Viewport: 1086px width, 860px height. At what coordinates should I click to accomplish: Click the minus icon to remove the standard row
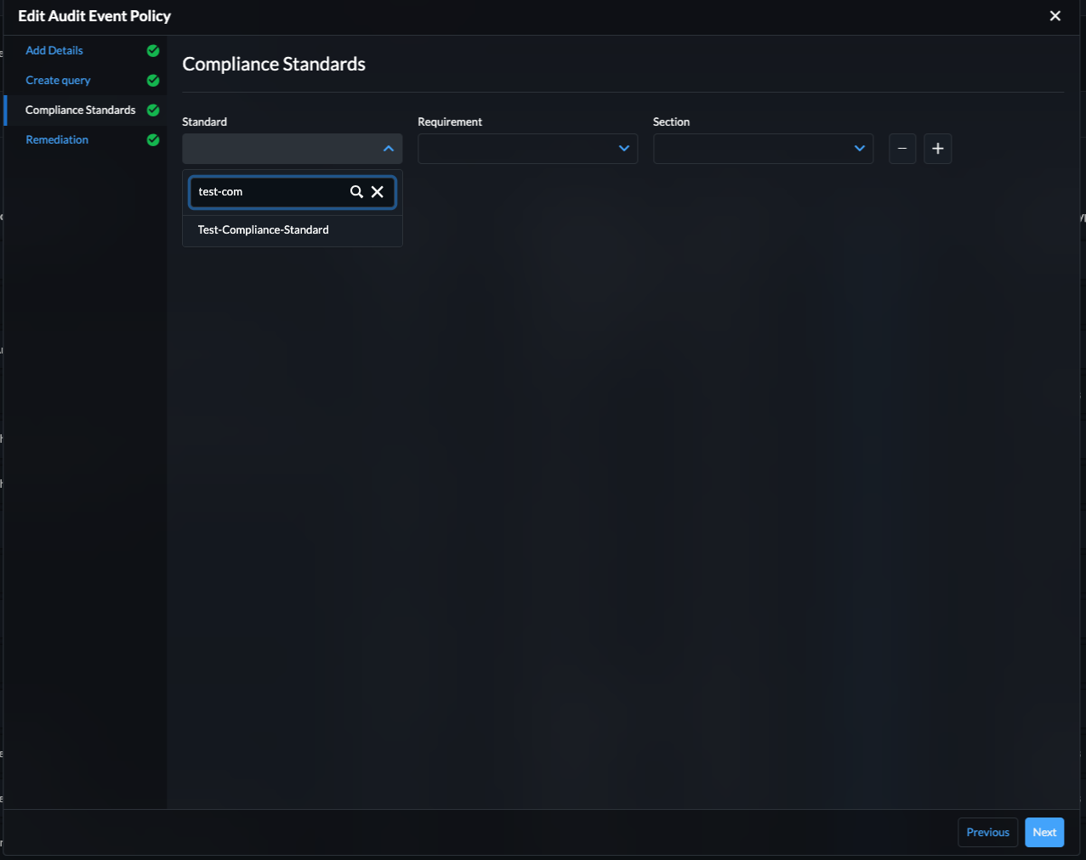(901, 149)
